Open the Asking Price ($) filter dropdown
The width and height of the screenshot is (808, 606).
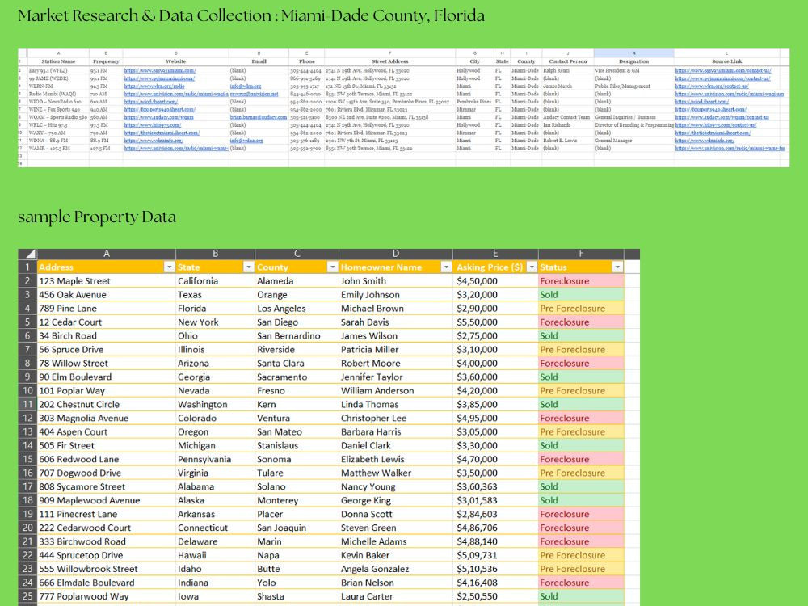pyautogui.click(x=532, y=267)
